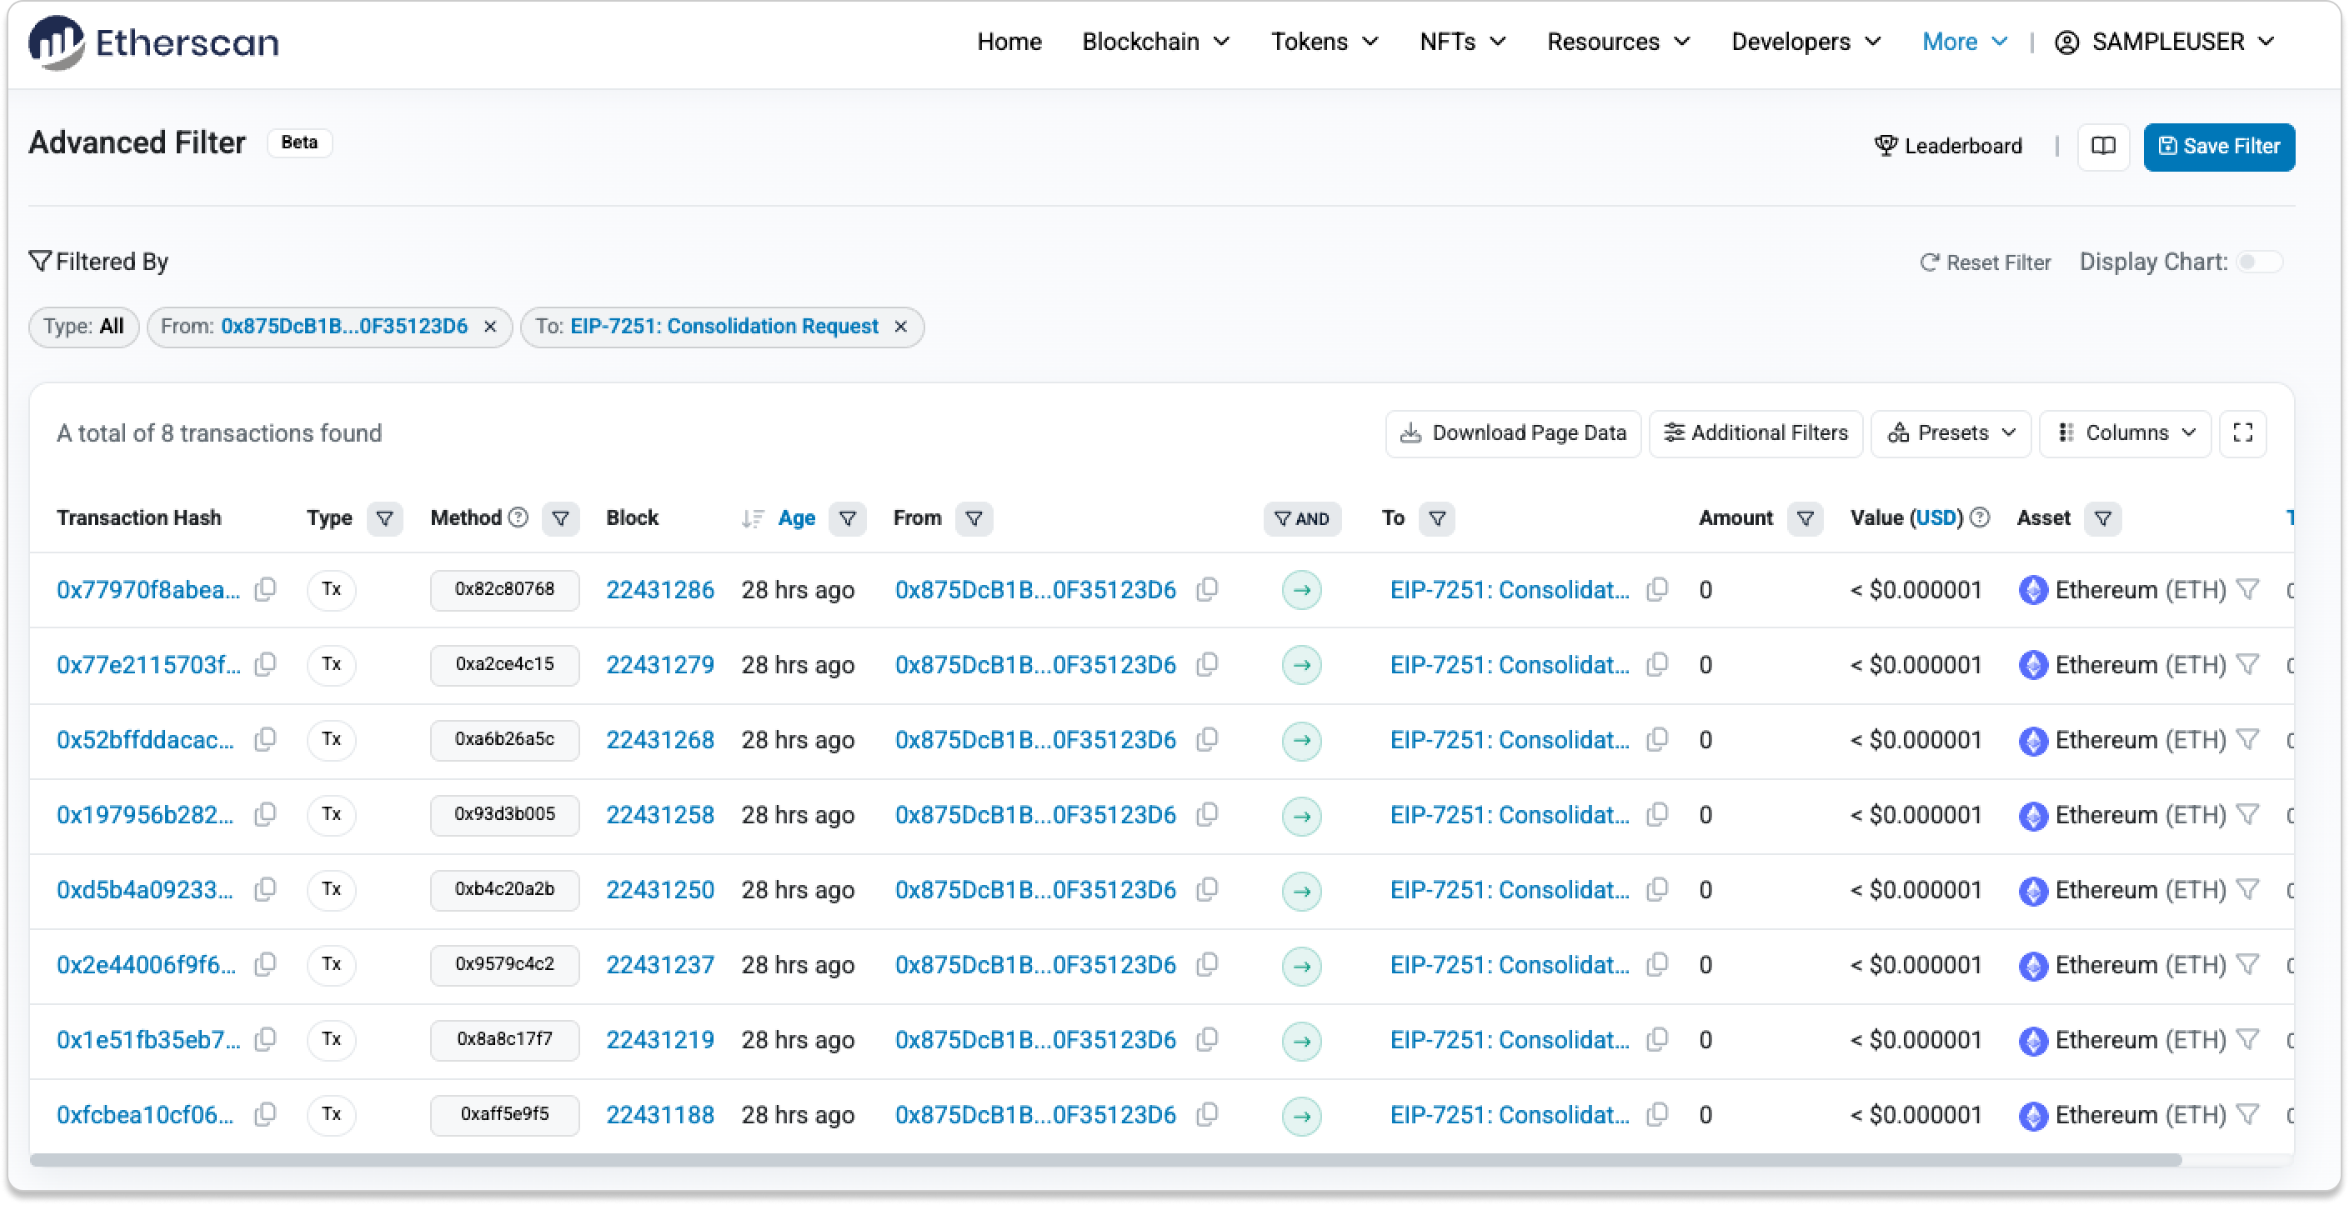Open the Method column filter funnel
Image resolution: width=2349 pixels, height=1205 pixels.
coord(560,518)
